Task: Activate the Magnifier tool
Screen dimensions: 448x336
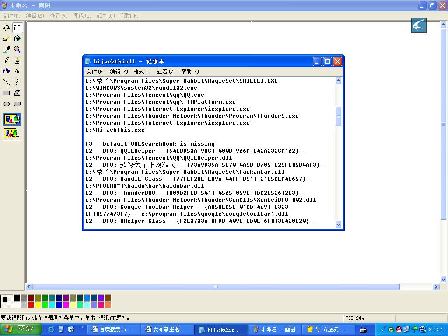Action: click(x=17, y=49)
